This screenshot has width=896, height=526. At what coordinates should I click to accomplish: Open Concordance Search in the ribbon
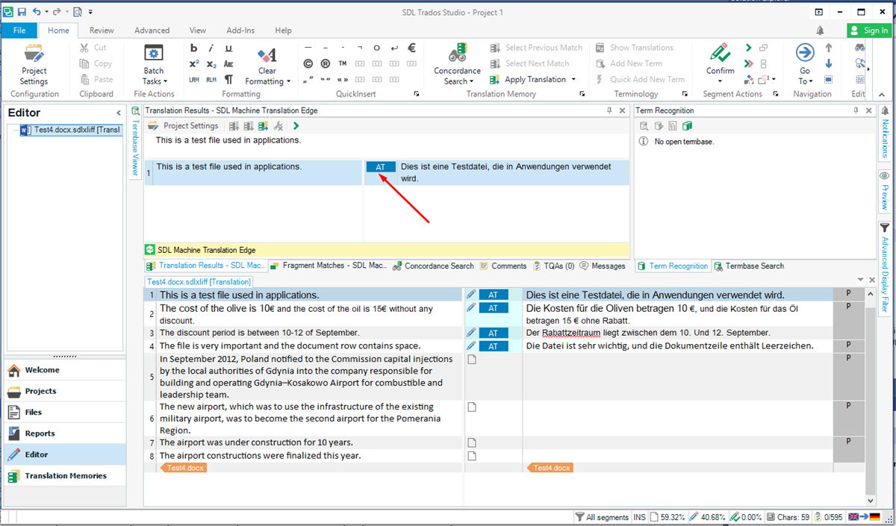(457, 64)
